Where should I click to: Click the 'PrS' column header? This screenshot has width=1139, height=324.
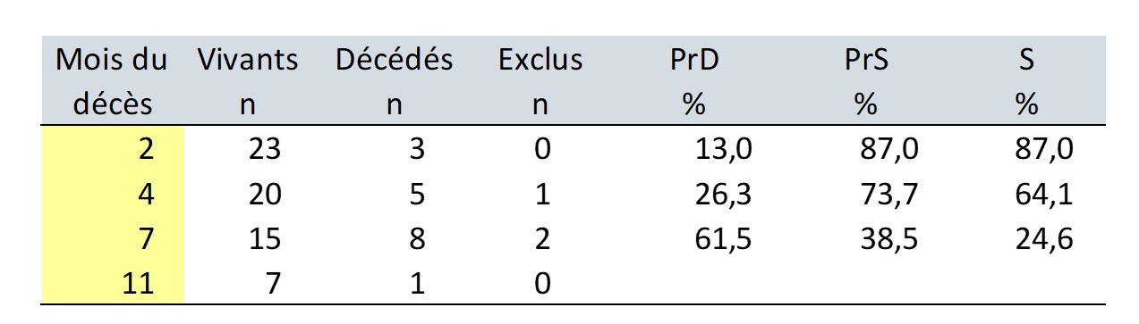(x=863, y=82)
